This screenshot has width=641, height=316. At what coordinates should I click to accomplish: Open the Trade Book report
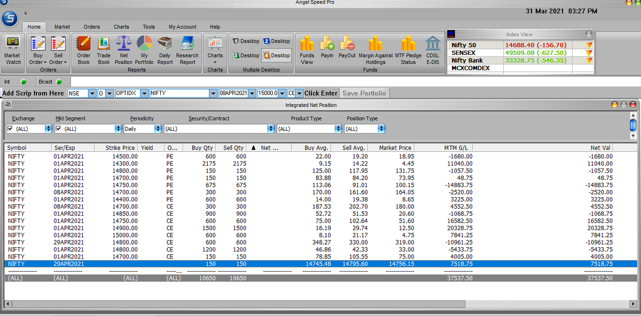pyautogui.click(x=104, y=51)
